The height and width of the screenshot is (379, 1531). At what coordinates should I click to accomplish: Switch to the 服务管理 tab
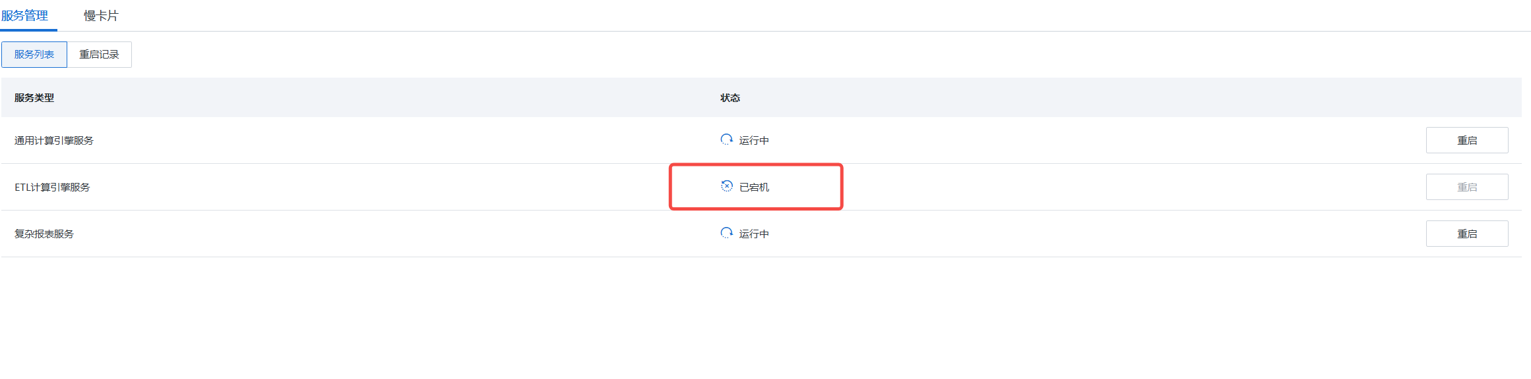25,15
